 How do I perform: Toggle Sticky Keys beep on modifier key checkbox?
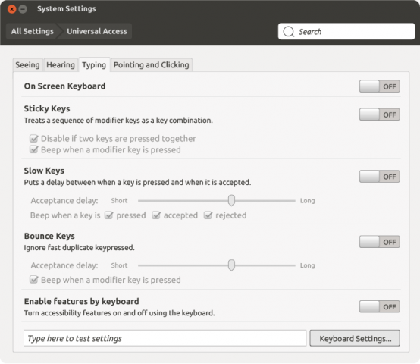tap(34, 149)
